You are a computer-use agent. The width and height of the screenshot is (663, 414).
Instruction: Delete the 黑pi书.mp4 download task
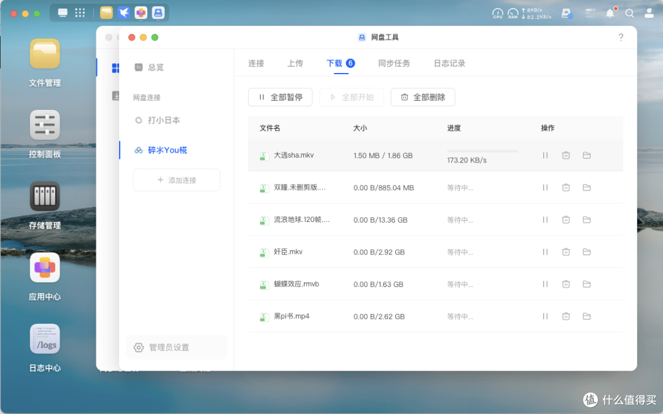tap(566, 316)
